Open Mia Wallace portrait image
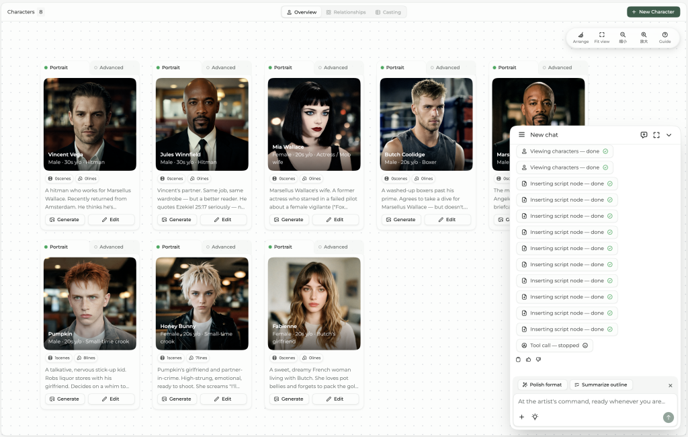The image size is (688, 437). click(x=314, y=124)
